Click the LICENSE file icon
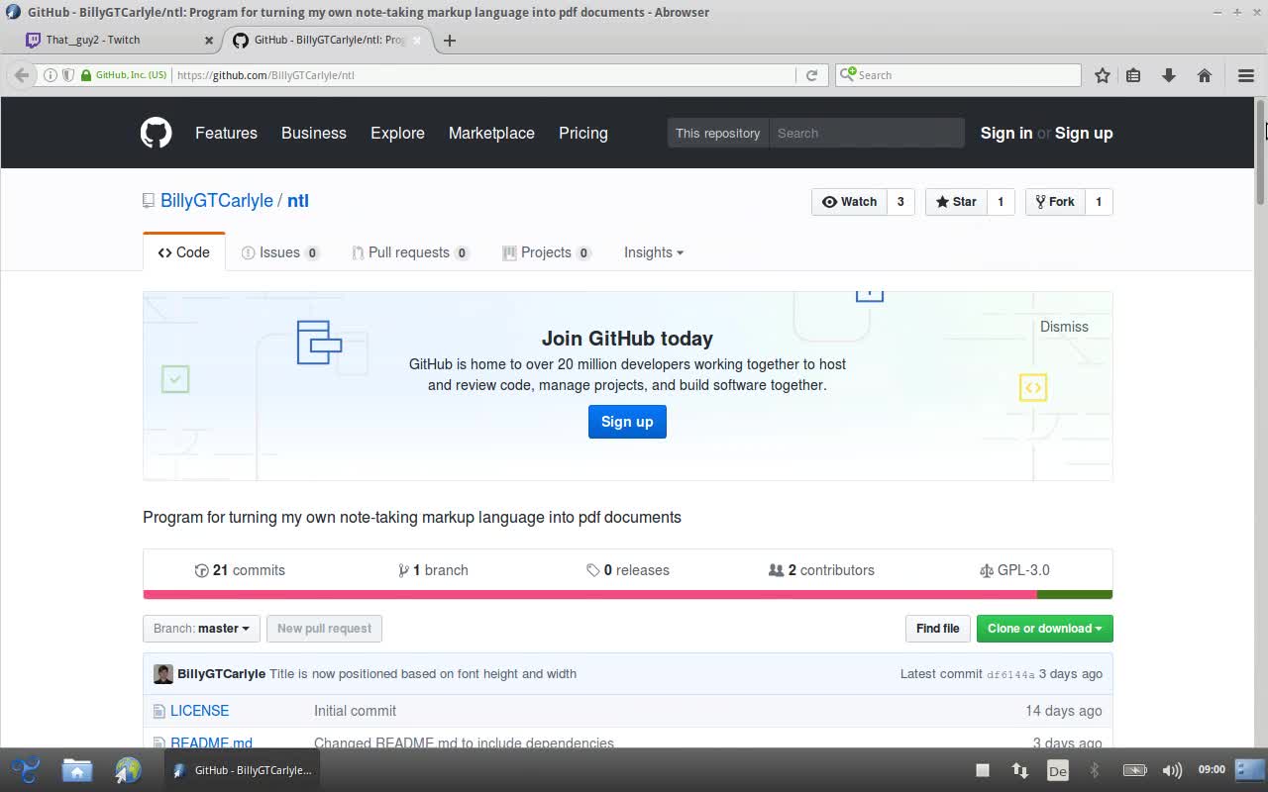1268x792 pixels. 158,711
